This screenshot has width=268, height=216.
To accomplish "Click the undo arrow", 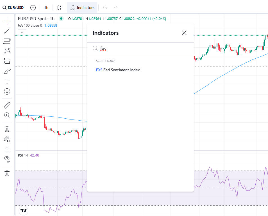I will point(105,8).
